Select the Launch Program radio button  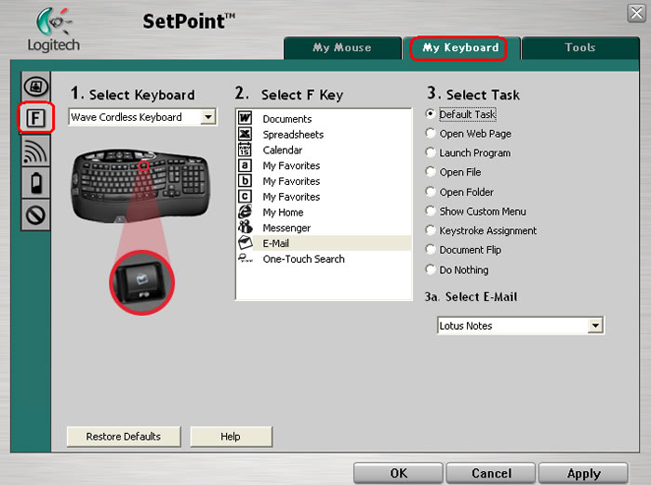pos(431,152)
